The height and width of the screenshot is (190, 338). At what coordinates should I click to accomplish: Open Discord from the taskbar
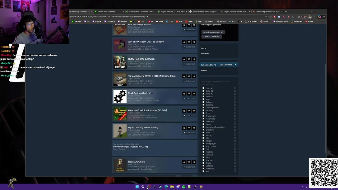[x=178, y=187]
